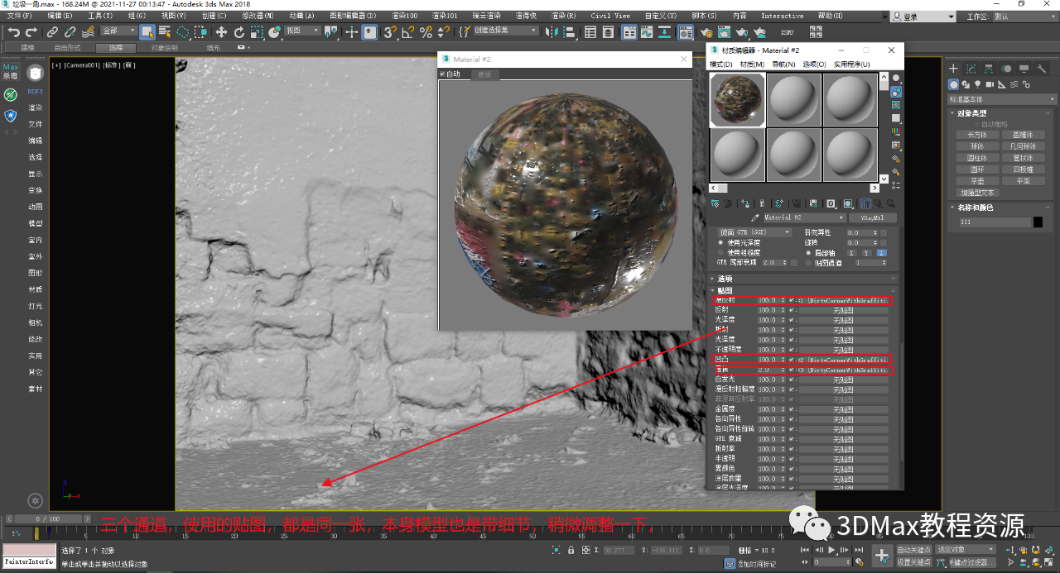Open the 标准基本体 dropdown in the Create panel

click(x=1001, y=99)
